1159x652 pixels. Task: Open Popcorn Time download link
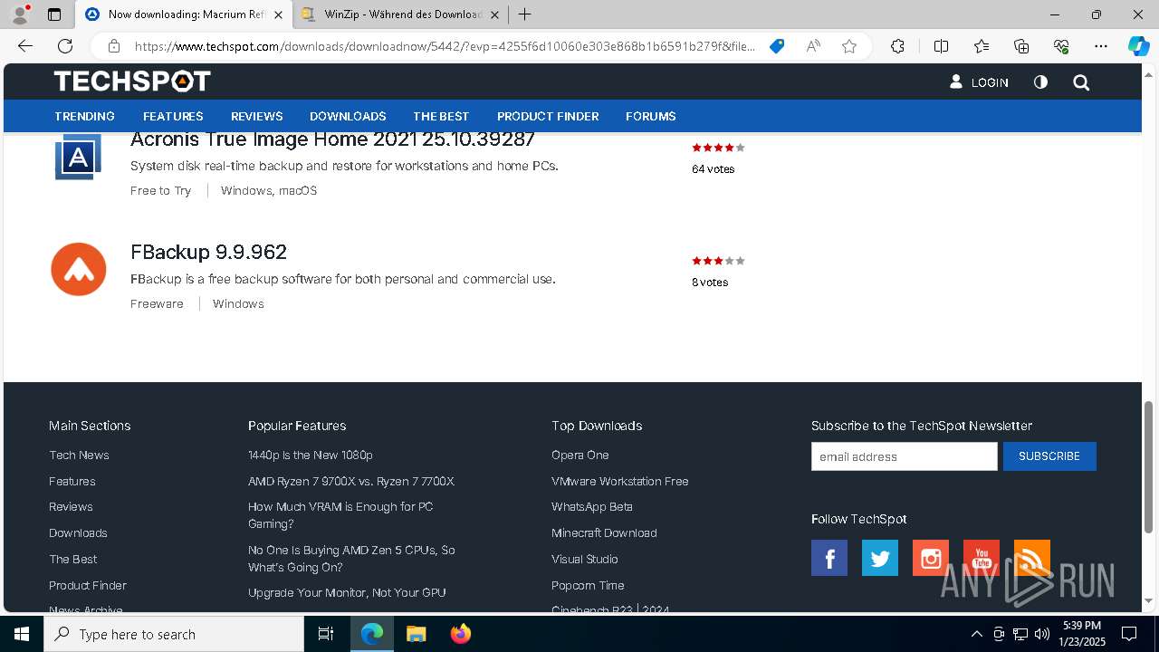click(588, 585)
